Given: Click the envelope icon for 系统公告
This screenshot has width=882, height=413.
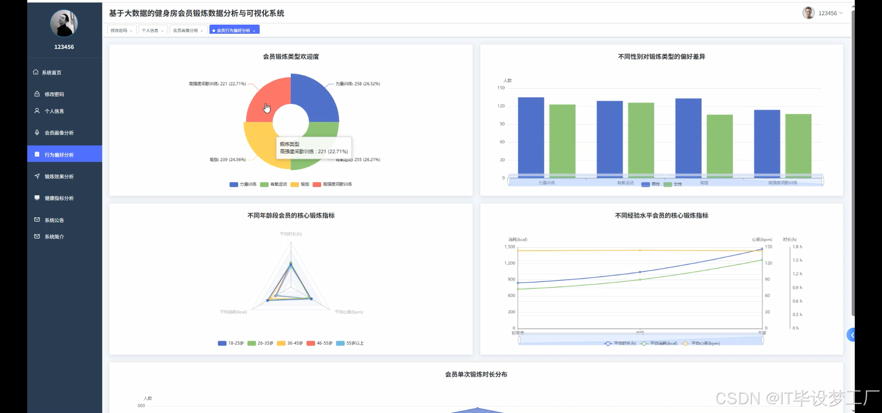Looking at the screenshot, I should point(37,219).
